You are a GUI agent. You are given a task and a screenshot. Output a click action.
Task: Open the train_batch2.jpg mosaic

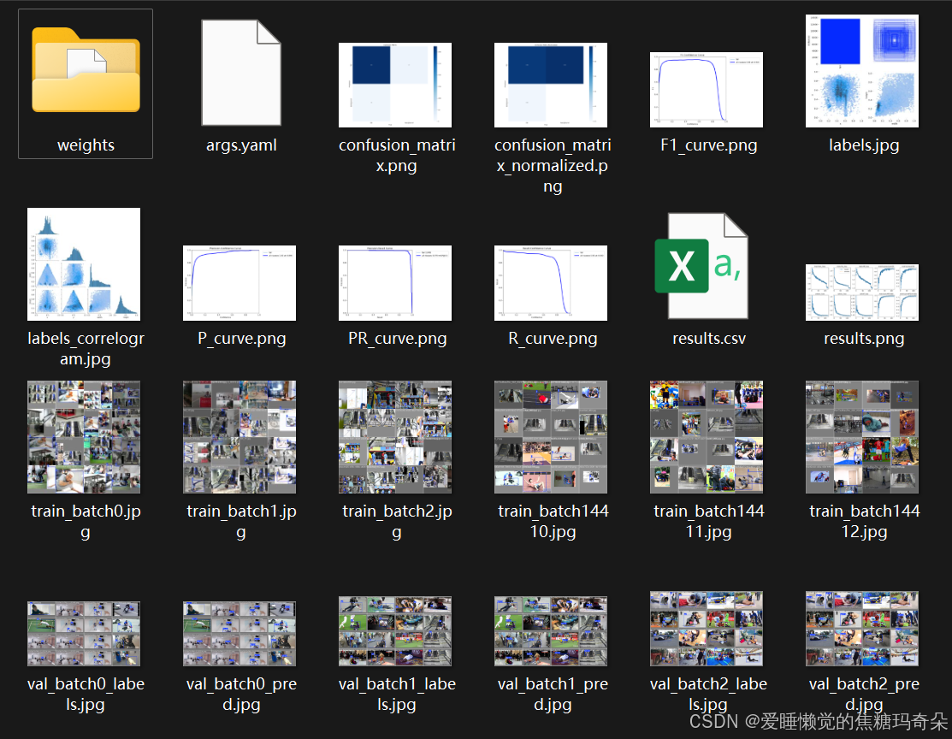395,436
